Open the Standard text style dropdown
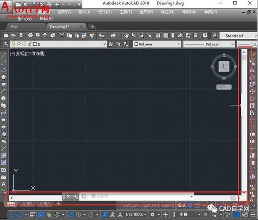Viewport: 258px width, 220px height. click(x=255, y=36)
